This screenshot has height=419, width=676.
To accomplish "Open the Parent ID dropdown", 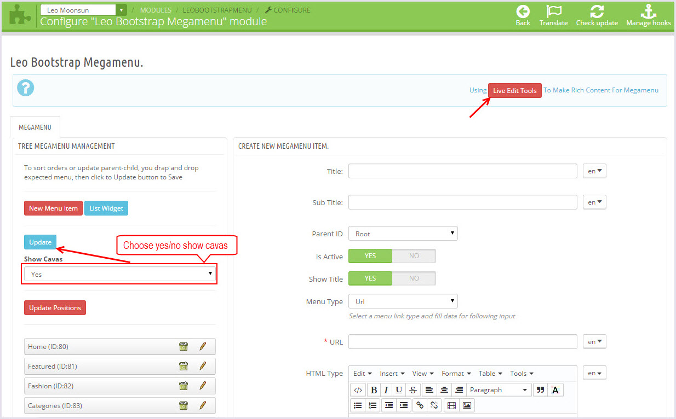I will pyautogui.click(x=403, y=234).
